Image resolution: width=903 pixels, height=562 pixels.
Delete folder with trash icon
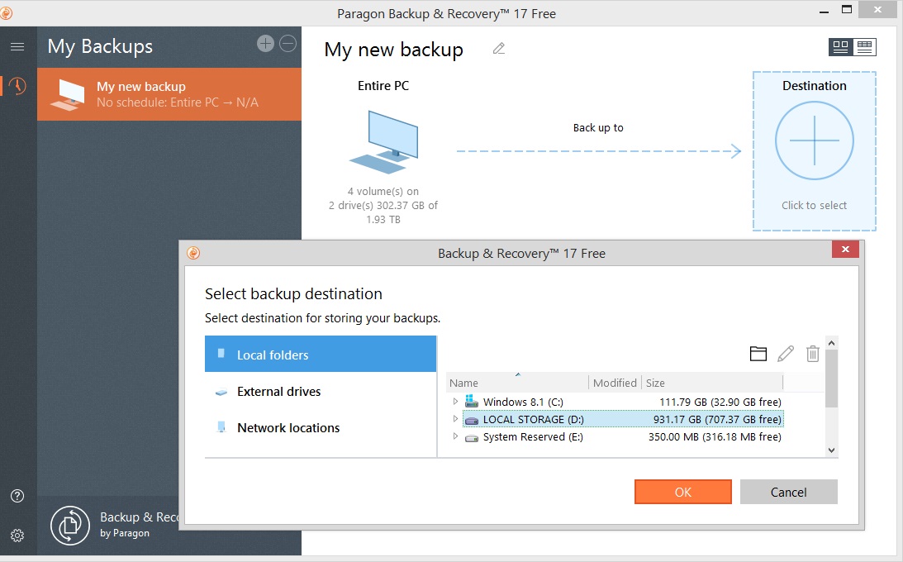coord(813,354)
